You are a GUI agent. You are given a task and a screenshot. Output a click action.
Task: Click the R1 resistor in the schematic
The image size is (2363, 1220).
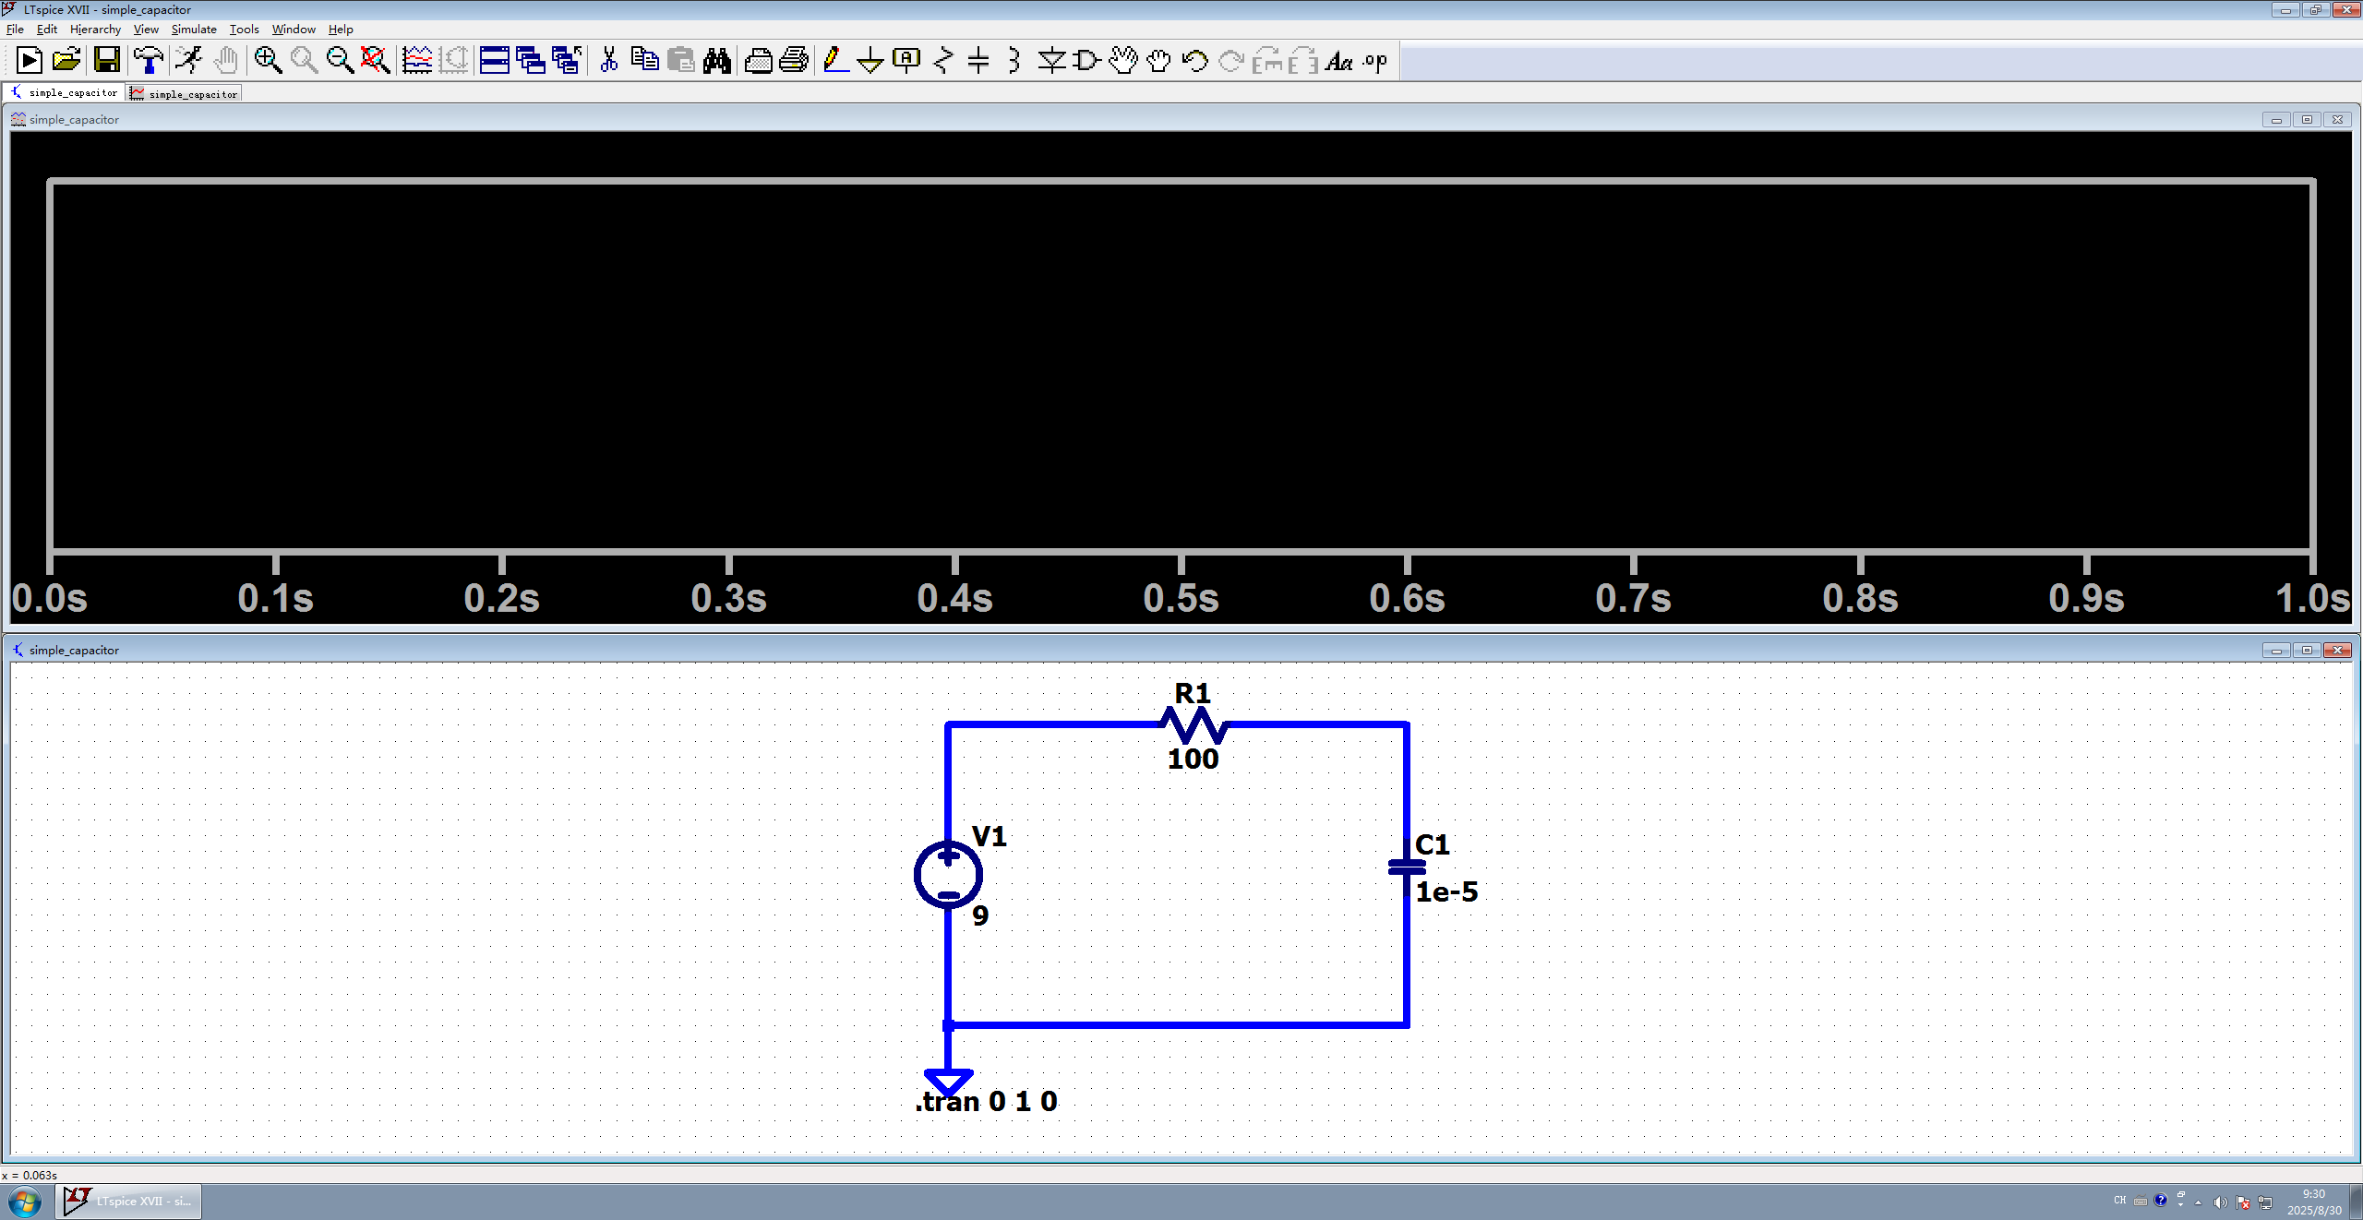pos(1193,725)
